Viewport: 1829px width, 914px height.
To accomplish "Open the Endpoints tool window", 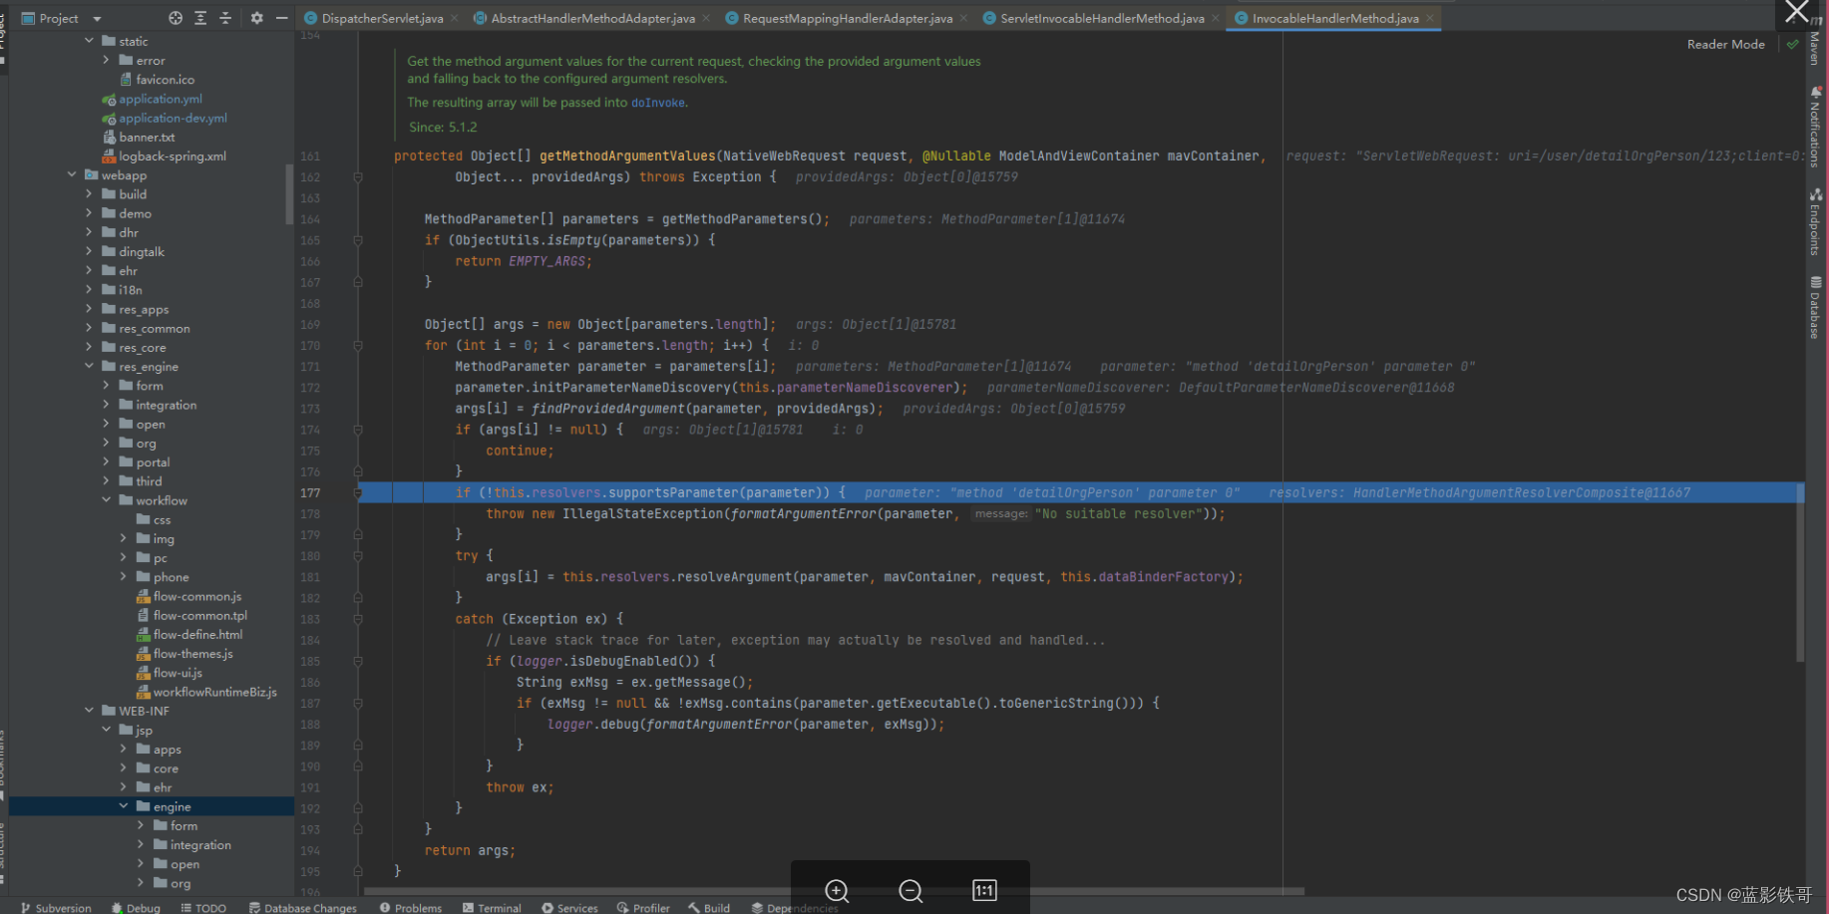I will 1816,222.
